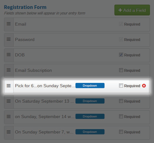
Task: Check Required on the Pick for 6 row
Action: point(121,86)
